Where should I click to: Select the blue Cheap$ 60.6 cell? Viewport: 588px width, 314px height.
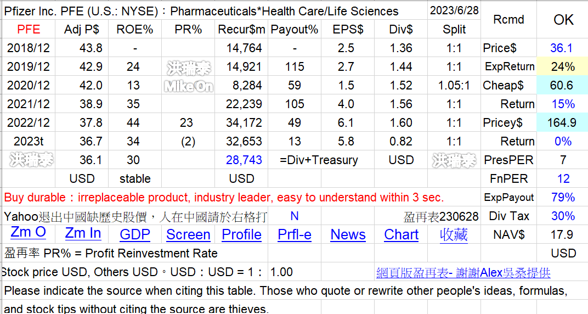coord(563,85)
